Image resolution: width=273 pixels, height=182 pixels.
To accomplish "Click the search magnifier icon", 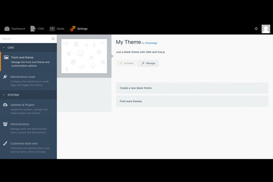I will click(x=53, y=39).
